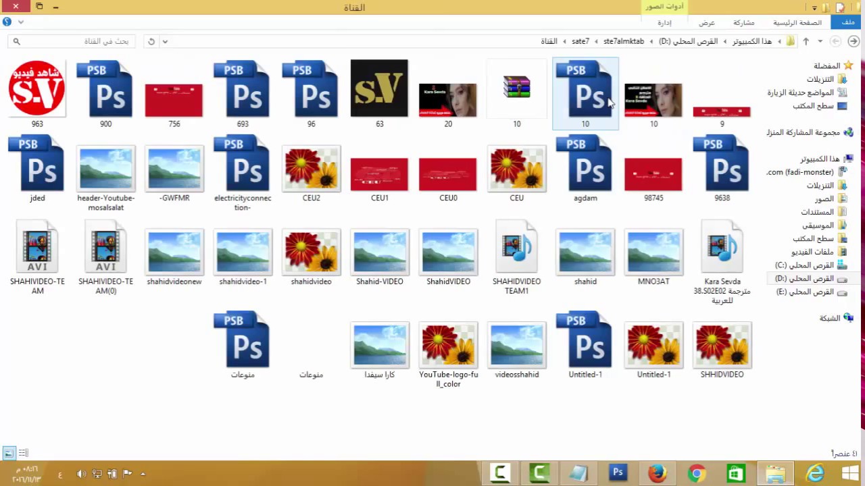This screenshot has height=486, width=865.
Task: Open الشبكة Network in sidebar
Action: [836, 318]
